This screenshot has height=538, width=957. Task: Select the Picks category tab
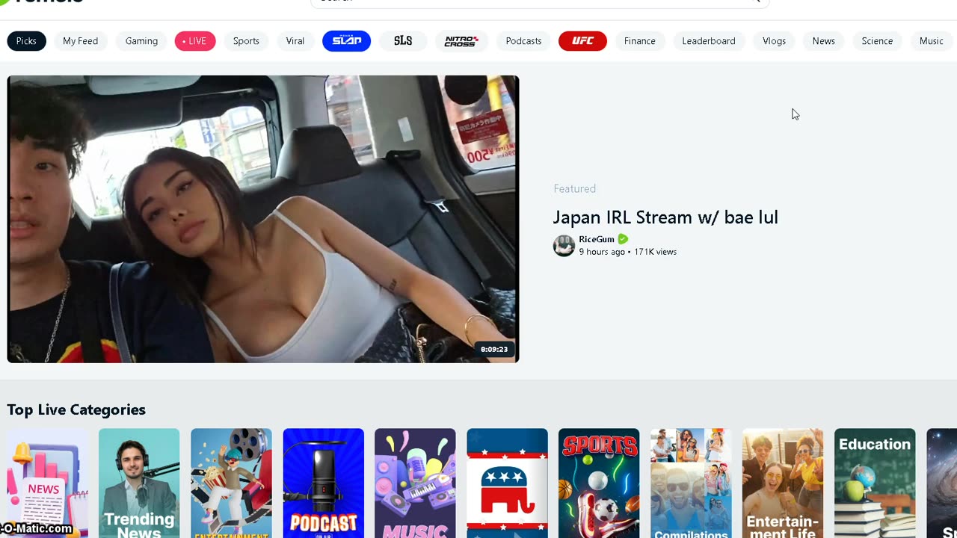coord(26,41)
